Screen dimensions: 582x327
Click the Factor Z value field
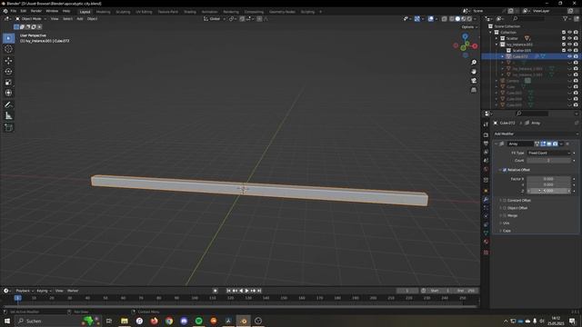pyautogui.click(x=549, y=191)
